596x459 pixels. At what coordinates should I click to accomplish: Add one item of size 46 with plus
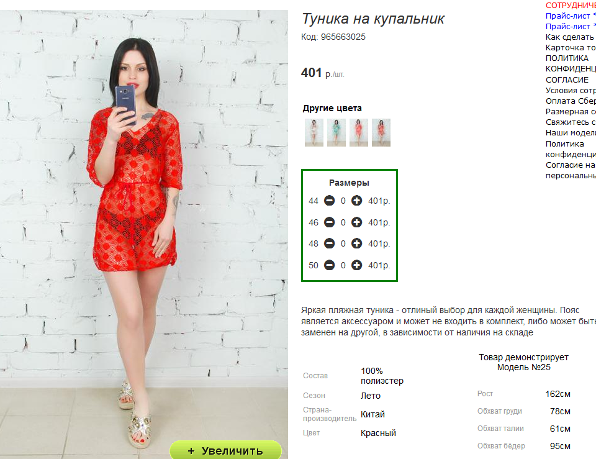tap(356, 222)
